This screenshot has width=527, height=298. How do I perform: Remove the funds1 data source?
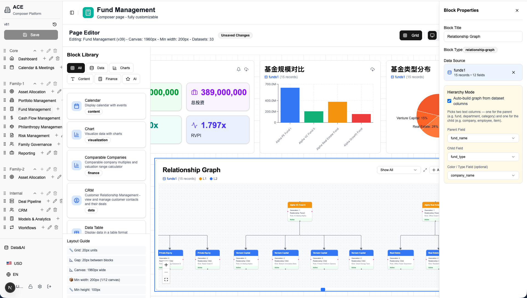[513, 72]
